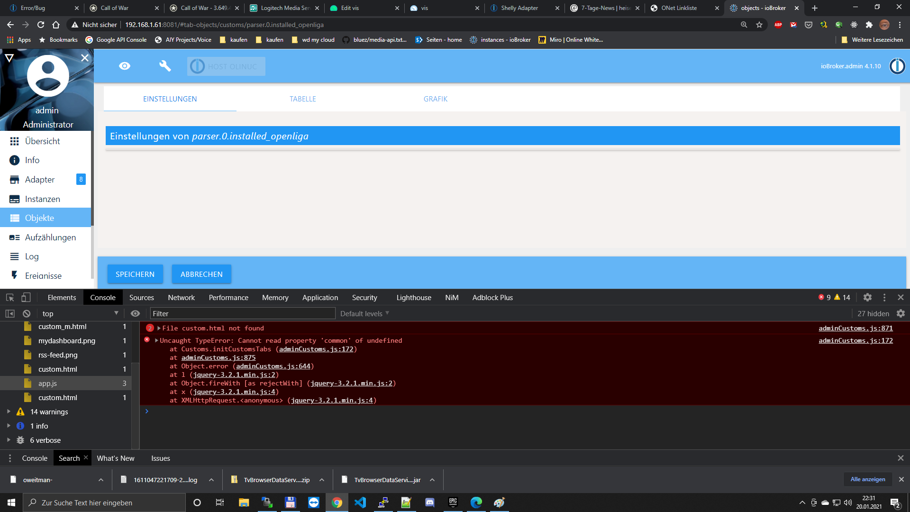The height and width of the screenshot is (512, 910).
Task: Click the SPEICHERN button
Action: [x=135, y=274]
